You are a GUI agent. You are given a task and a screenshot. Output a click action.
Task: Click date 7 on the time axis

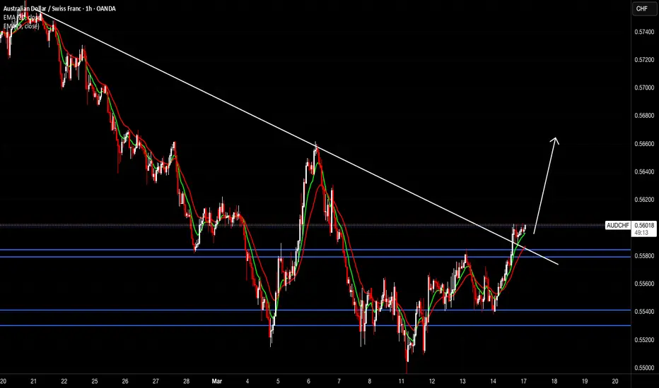[x=339, y=381]
